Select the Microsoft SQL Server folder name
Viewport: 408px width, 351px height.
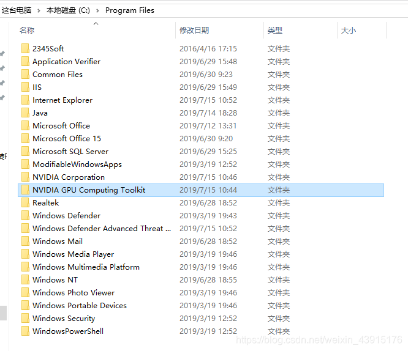pyautogui.click(x=70, y=151)
